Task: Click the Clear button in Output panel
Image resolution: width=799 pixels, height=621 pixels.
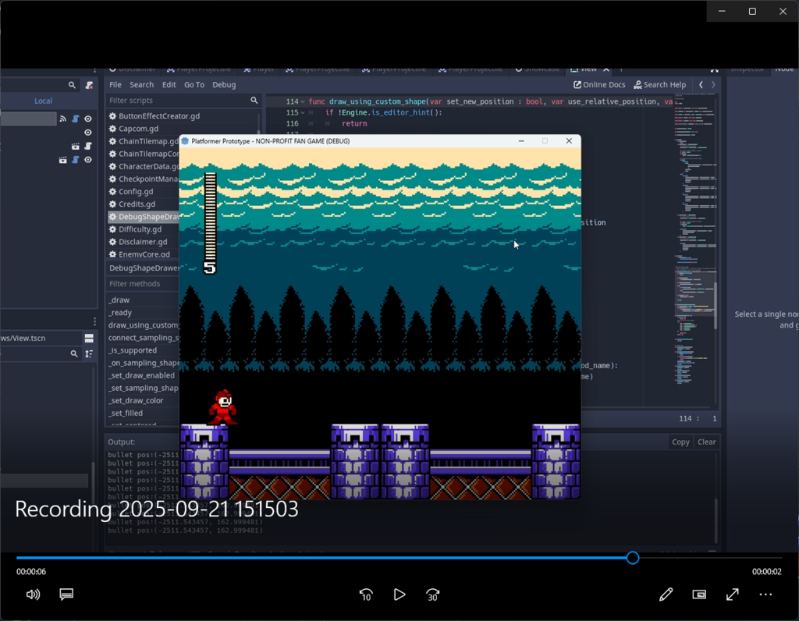Action: (x=706, y=442)
